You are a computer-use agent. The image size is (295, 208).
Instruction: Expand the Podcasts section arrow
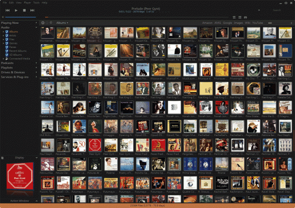(x=36, y=63)
